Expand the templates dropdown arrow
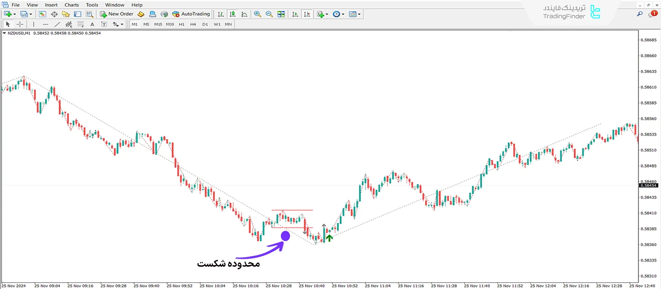The image size is (661, 289). point(359,14)
